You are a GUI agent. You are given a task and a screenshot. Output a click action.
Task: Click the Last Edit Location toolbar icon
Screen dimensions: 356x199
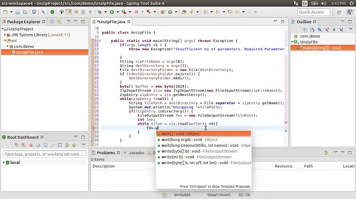coord(230,12)
